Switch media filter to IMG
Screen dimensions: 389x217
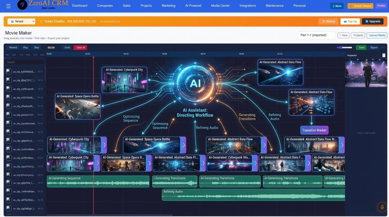tap(14, 55)
